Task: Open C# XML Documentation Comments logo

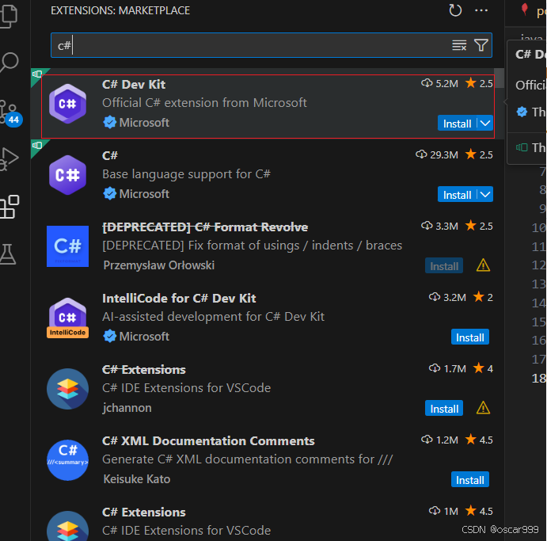Action: 67,460
